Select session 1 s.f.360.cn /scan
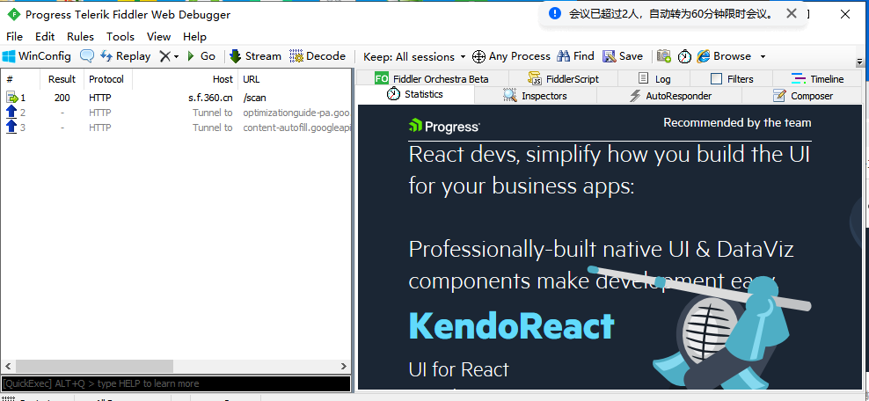This screenshot has height=401, width=869. pyautogui.click(x=176, y=98)
